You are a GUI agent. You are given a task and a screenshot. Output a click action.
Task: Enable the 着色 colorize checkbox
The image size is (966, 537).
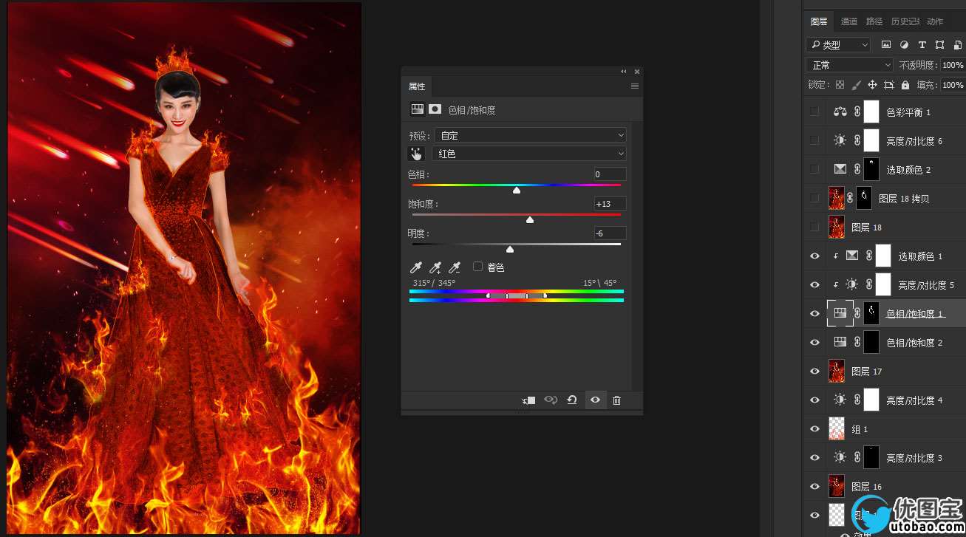coord(477,267)
